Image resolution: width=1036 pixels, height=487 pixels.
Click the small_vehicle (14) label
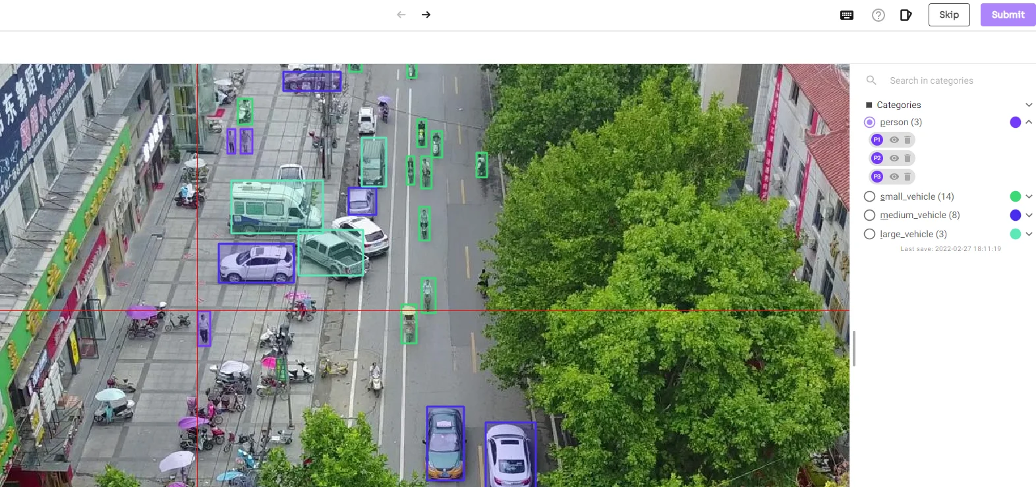click(917, 196)
